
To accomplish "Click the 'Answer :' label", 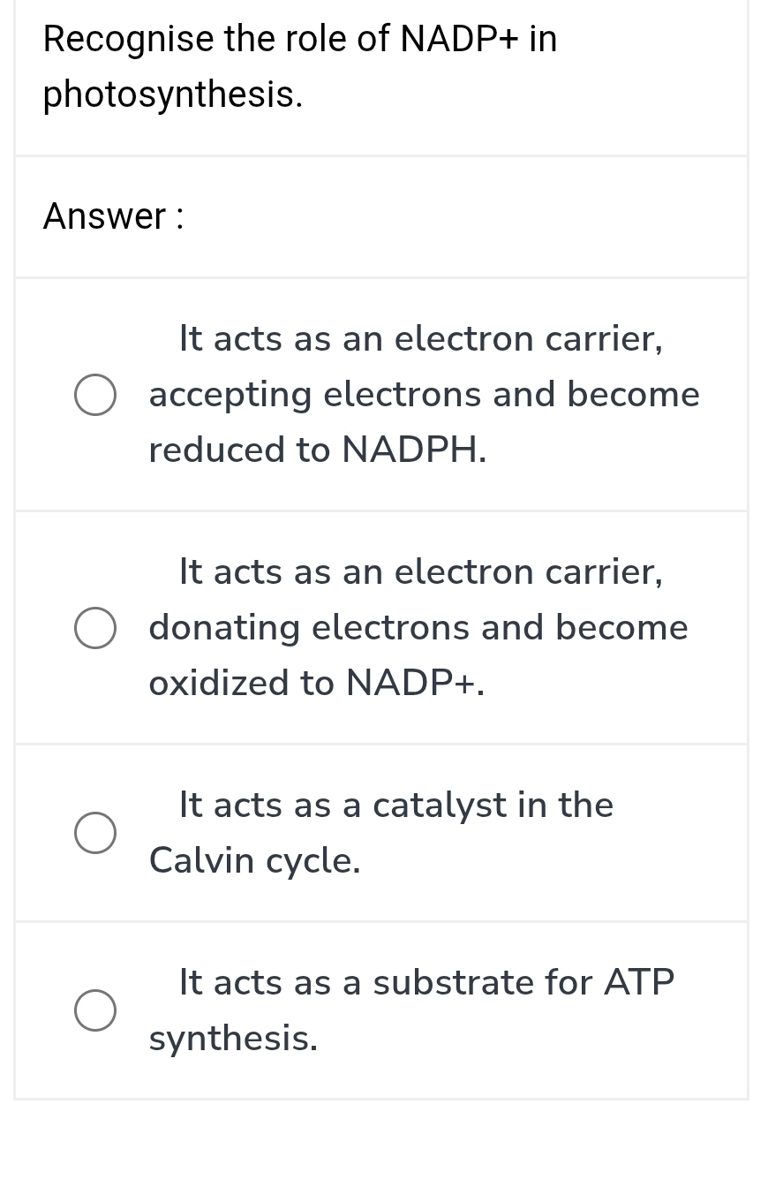I will click(113, 216).
